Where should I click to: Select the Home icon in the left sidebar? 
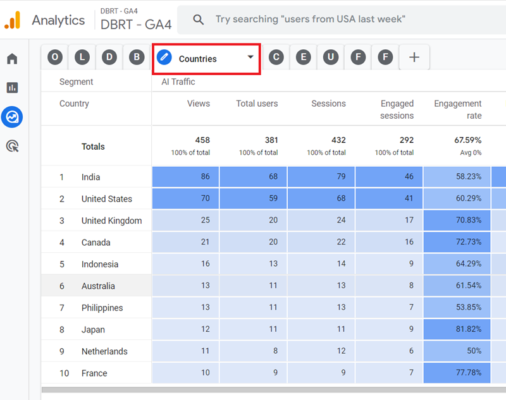(x=13, y=58)
